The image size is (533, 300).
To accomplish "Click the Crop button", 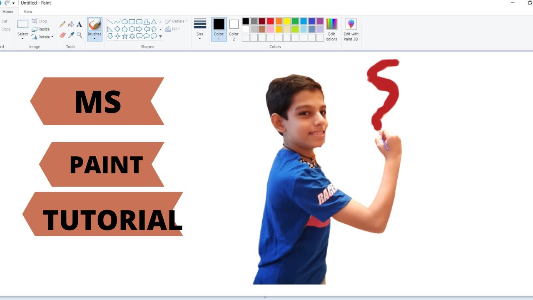I will 40,21.
